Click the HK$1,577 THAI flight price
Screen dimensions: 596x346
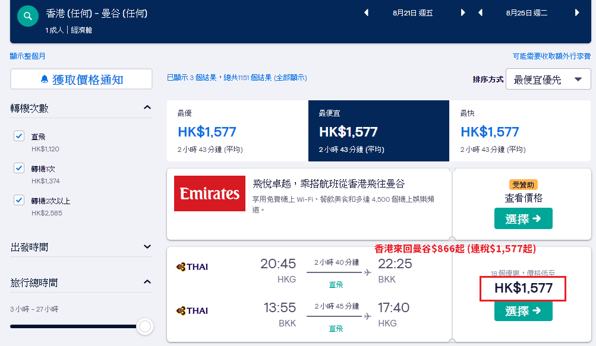[523, 288]
